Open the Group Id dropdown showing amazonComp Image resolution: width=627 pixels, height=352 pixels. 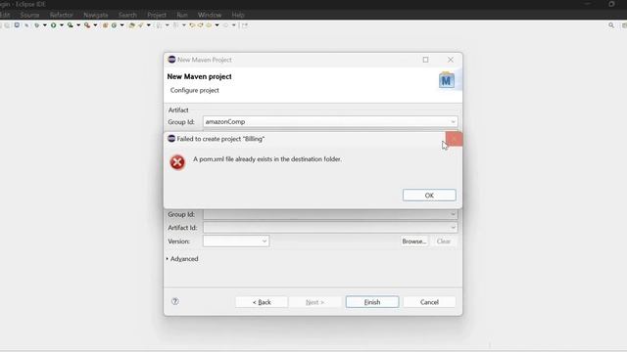pyautogui.click(x=453, y=121)
